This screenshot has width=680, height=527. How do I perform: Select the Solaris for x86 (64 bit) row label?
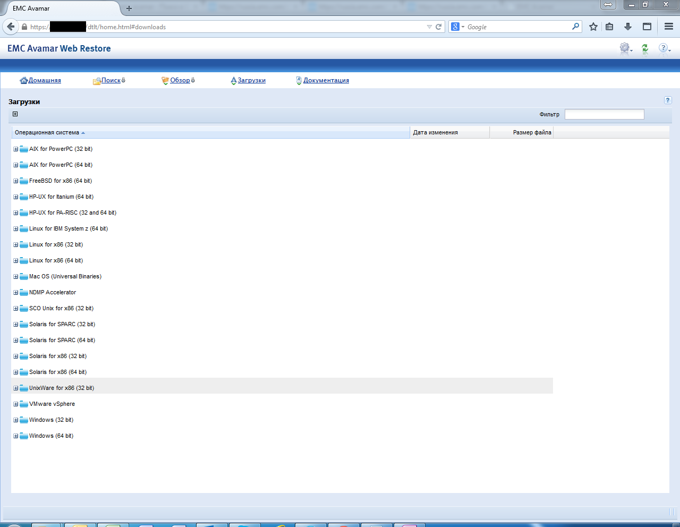[58, 372]
